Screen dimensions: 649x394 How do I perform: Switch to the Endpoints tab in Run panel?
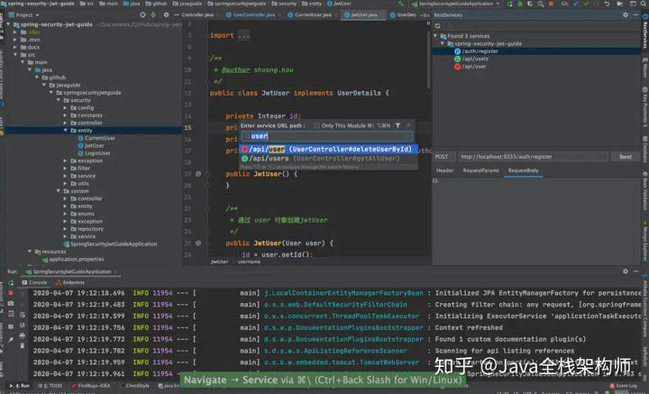[70, 283]
